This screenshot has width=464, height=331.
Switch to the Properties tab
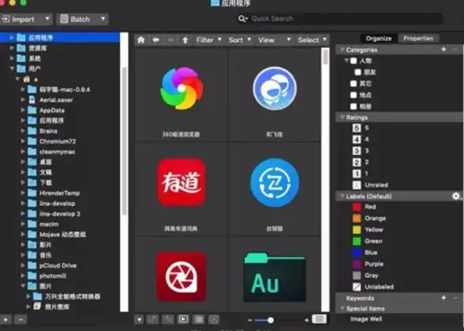[418, 39]
